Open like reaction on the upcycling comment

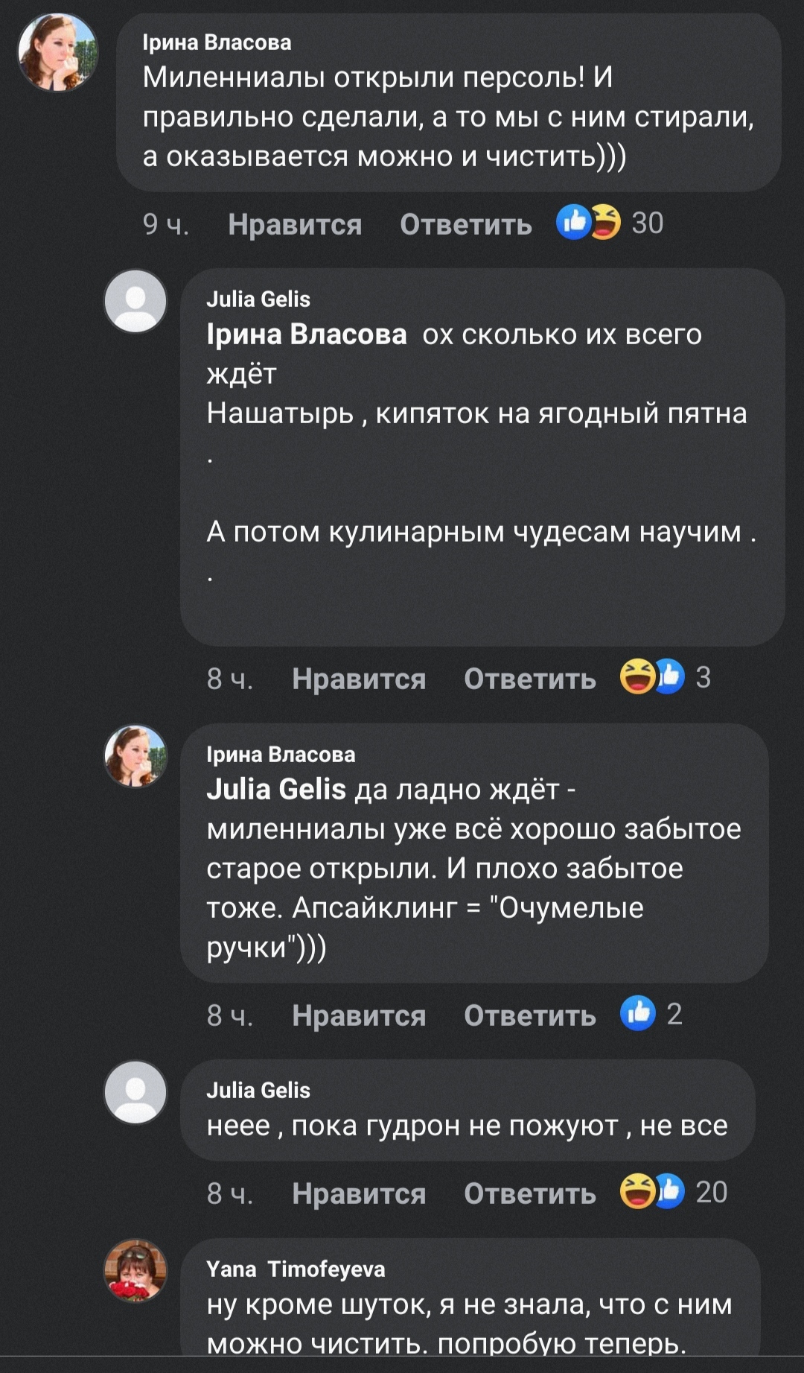coord(651,1014)
